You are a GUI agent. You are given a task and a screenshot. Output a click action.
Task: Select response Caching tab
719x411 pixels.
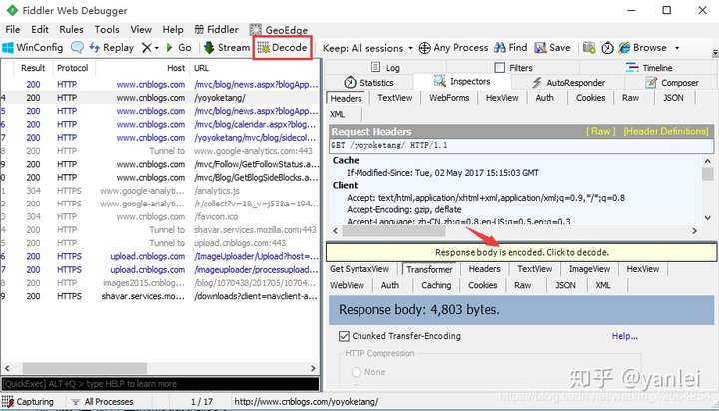point(436,285)
